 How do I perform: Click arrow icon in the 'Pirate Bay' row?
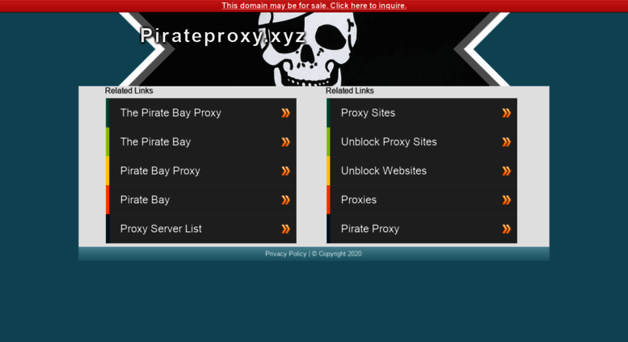[x=285, y=200]
